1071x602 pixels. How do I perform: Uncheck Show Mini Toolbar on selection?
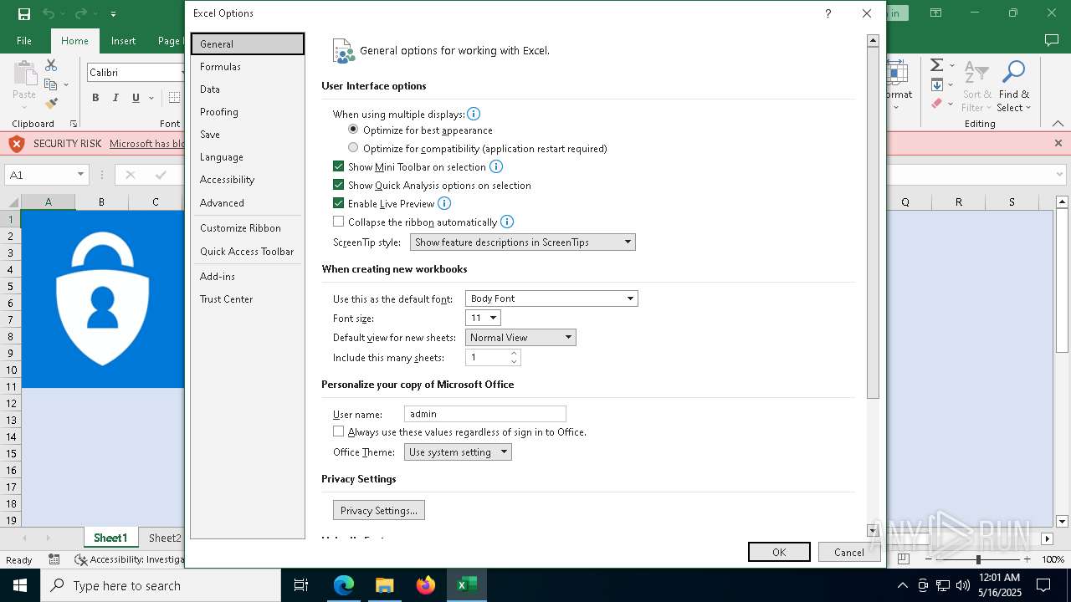[338, 166]
